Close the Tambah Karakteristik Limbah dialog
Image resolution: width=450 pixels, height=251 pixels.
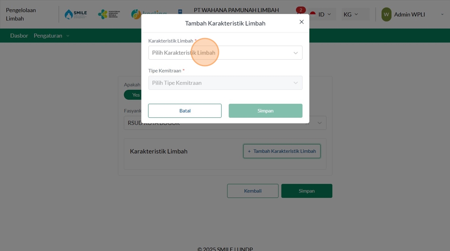(301, 22)
